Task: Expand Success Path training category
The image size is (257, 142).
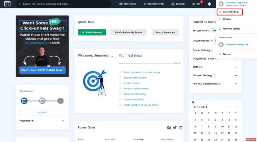Action: point(201,30)
